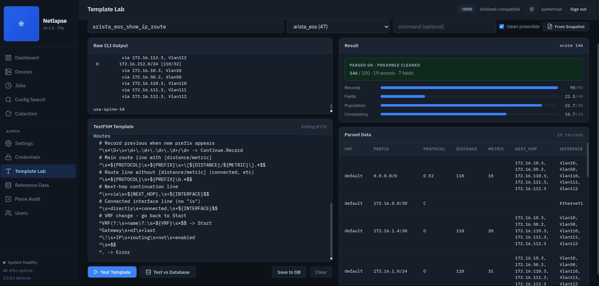Screen dimensions: 599x286
Task: Click the score 146 label
Action: tap(571, 46)
